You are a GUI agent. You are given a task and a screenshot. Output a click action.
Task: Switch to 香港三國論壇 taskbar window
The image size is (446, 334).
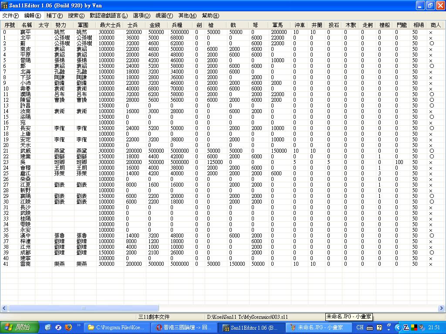click(x=185, y=327)
